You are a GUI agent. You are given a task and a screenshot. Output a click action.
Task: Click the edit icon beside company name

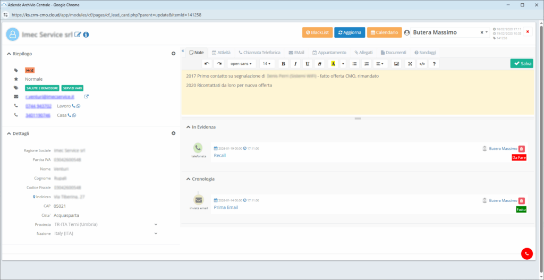[78, 35]
